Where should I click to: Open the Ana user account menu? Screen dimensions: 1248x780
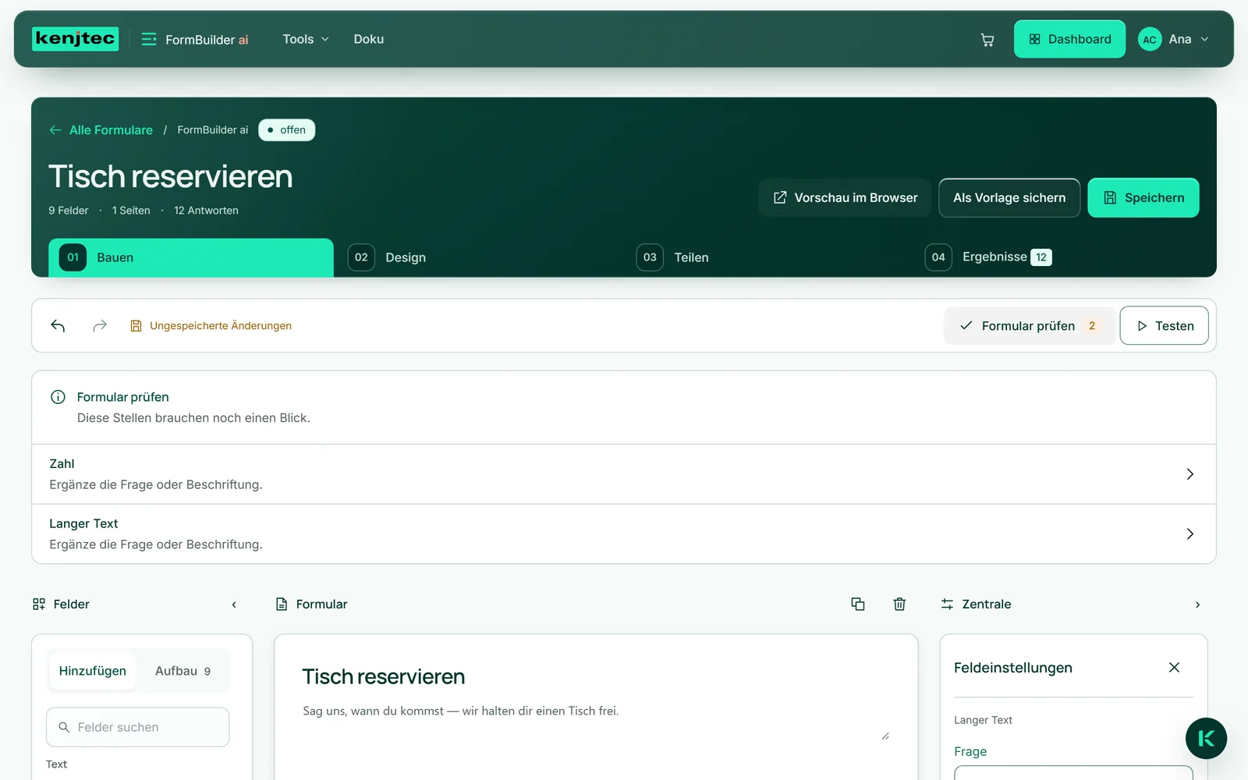1174,39
